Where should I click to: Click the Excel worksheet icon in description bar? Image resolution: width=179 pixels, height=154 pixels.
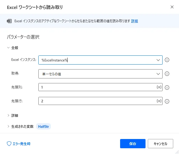(x=9, y=21)
